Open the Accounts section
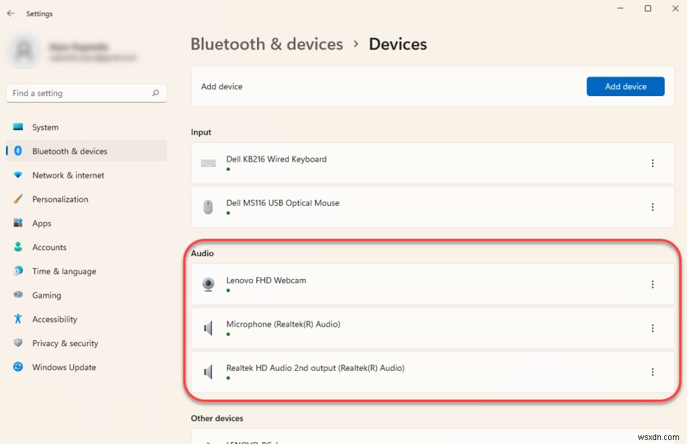 point(50,247)
